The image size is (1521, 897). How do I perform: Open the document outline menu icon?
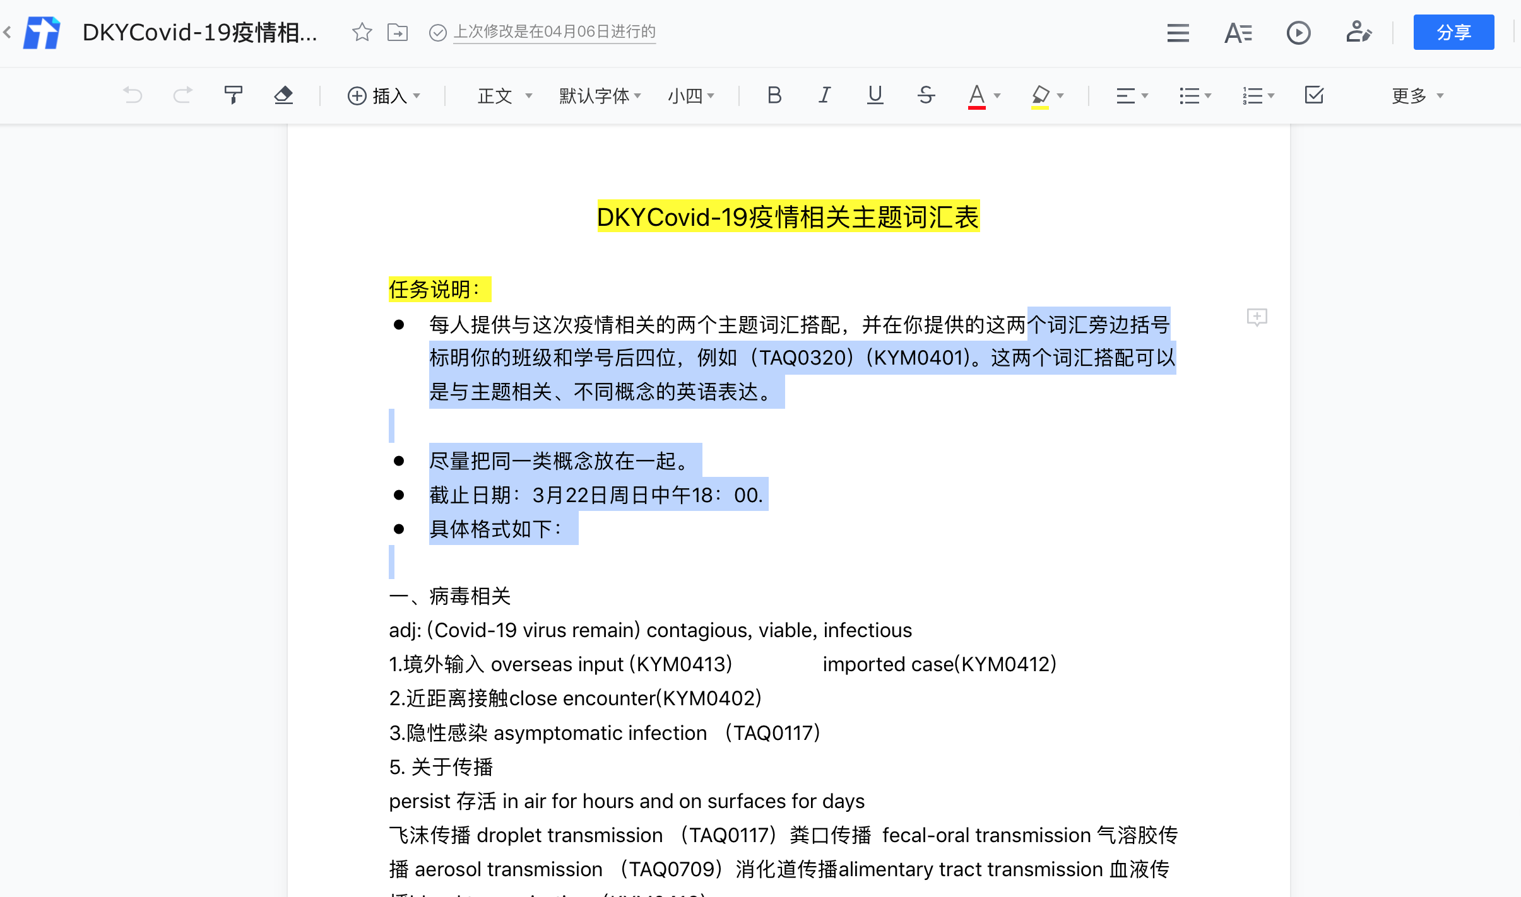[1178, 32]
